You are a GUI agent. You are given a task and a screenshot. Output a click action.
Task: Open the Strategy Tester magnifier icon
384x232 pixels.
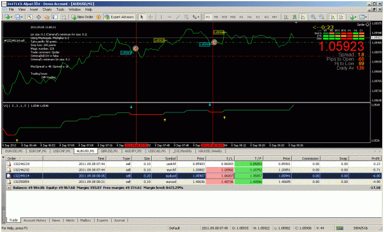point(63,17)
